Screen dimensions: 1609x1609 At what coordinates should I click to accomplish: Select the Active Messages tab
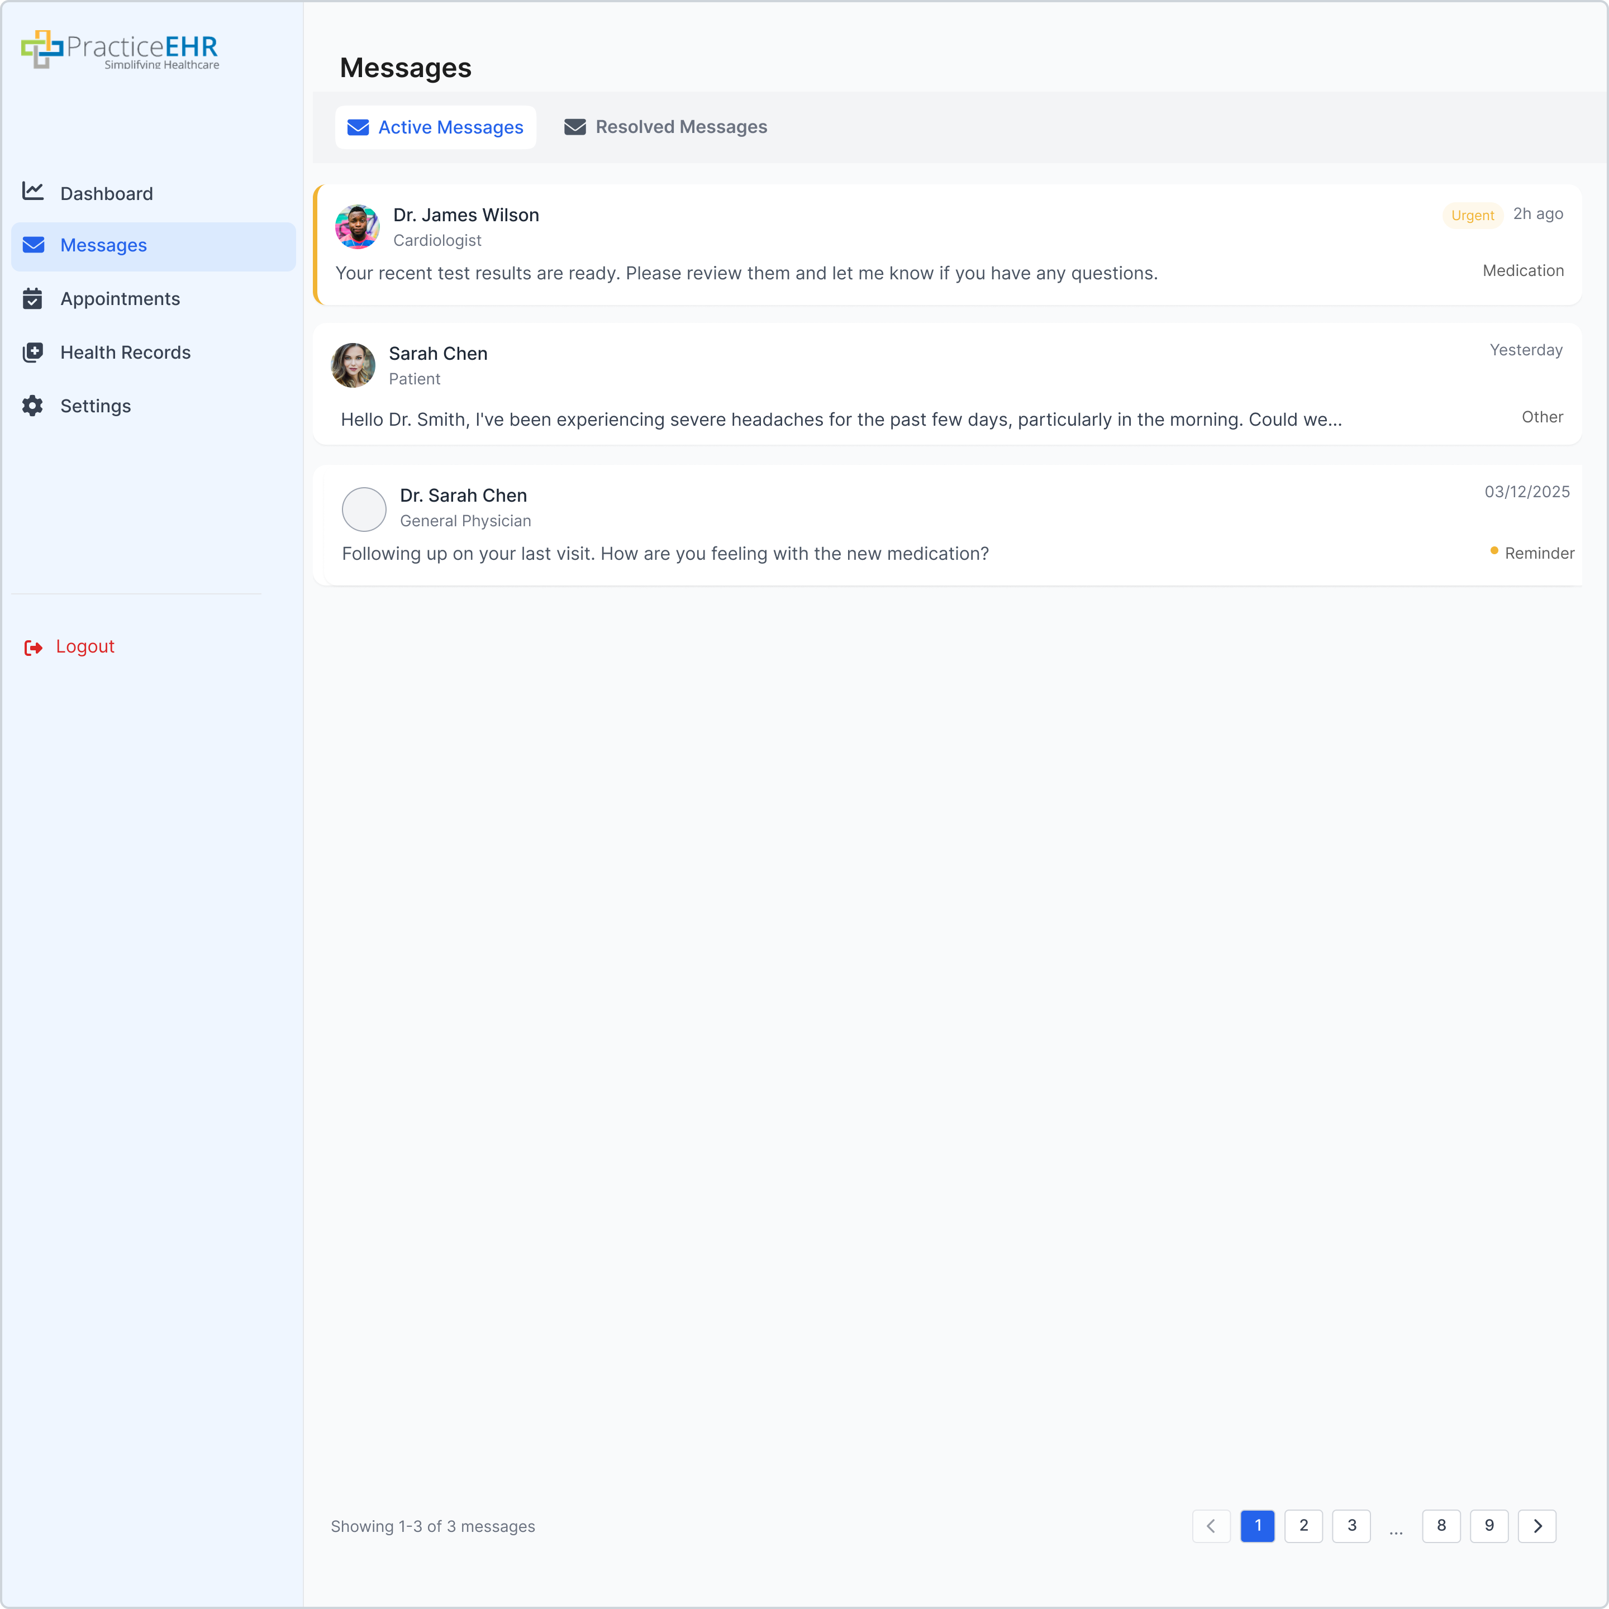(x=436, y=127)
